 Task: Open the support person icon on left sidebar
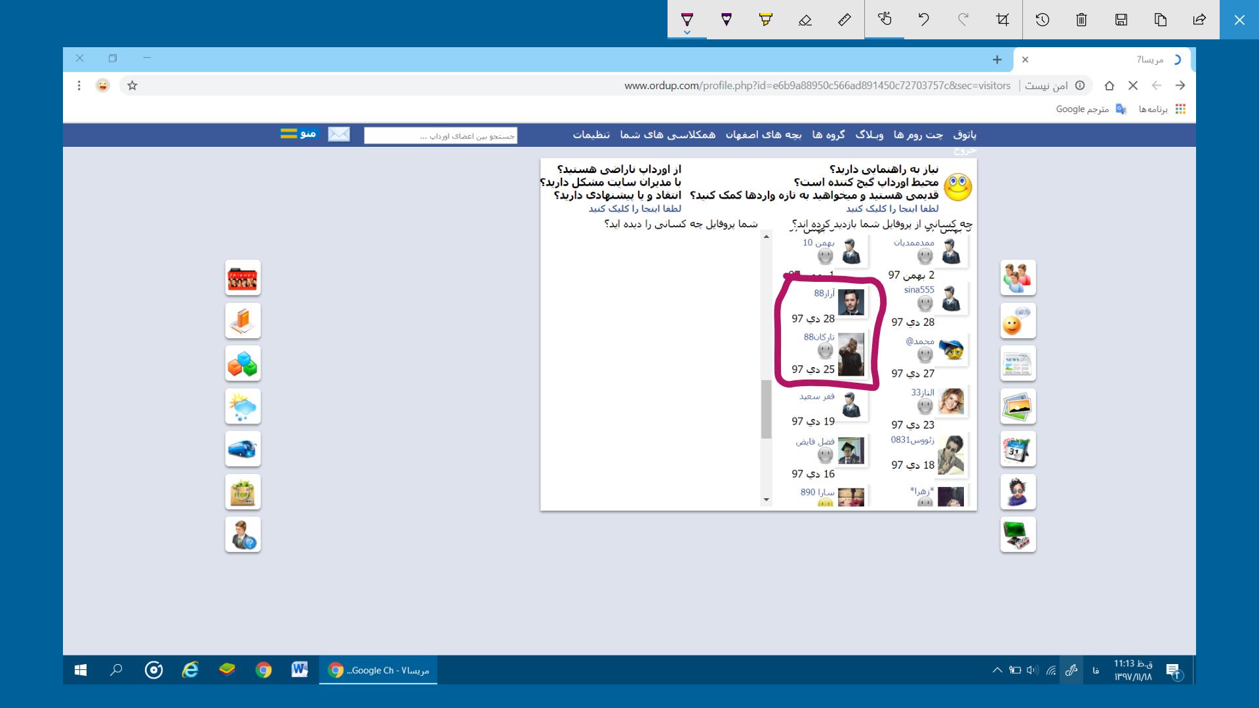point(243,534)
